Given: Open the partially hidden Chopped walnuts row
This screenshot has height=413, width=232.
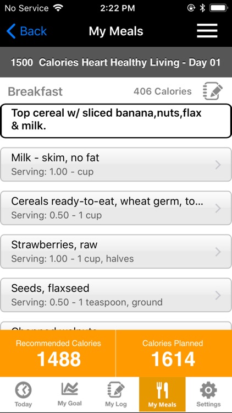Looking at the screenshot, I should coord(116,325).
